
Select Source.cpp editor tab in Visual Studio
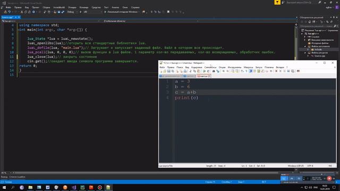pos(8,18)
